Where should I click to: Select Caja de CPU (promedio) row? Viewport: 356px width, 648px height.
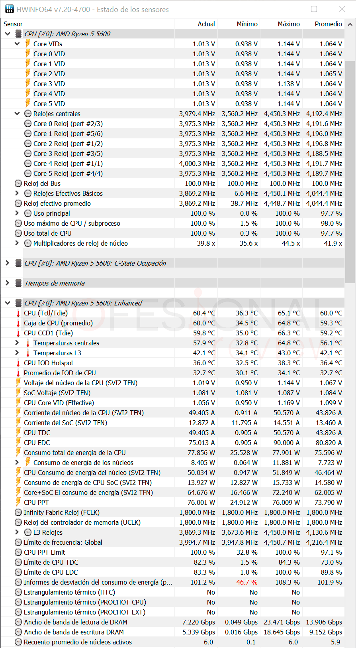coord(173,323)
